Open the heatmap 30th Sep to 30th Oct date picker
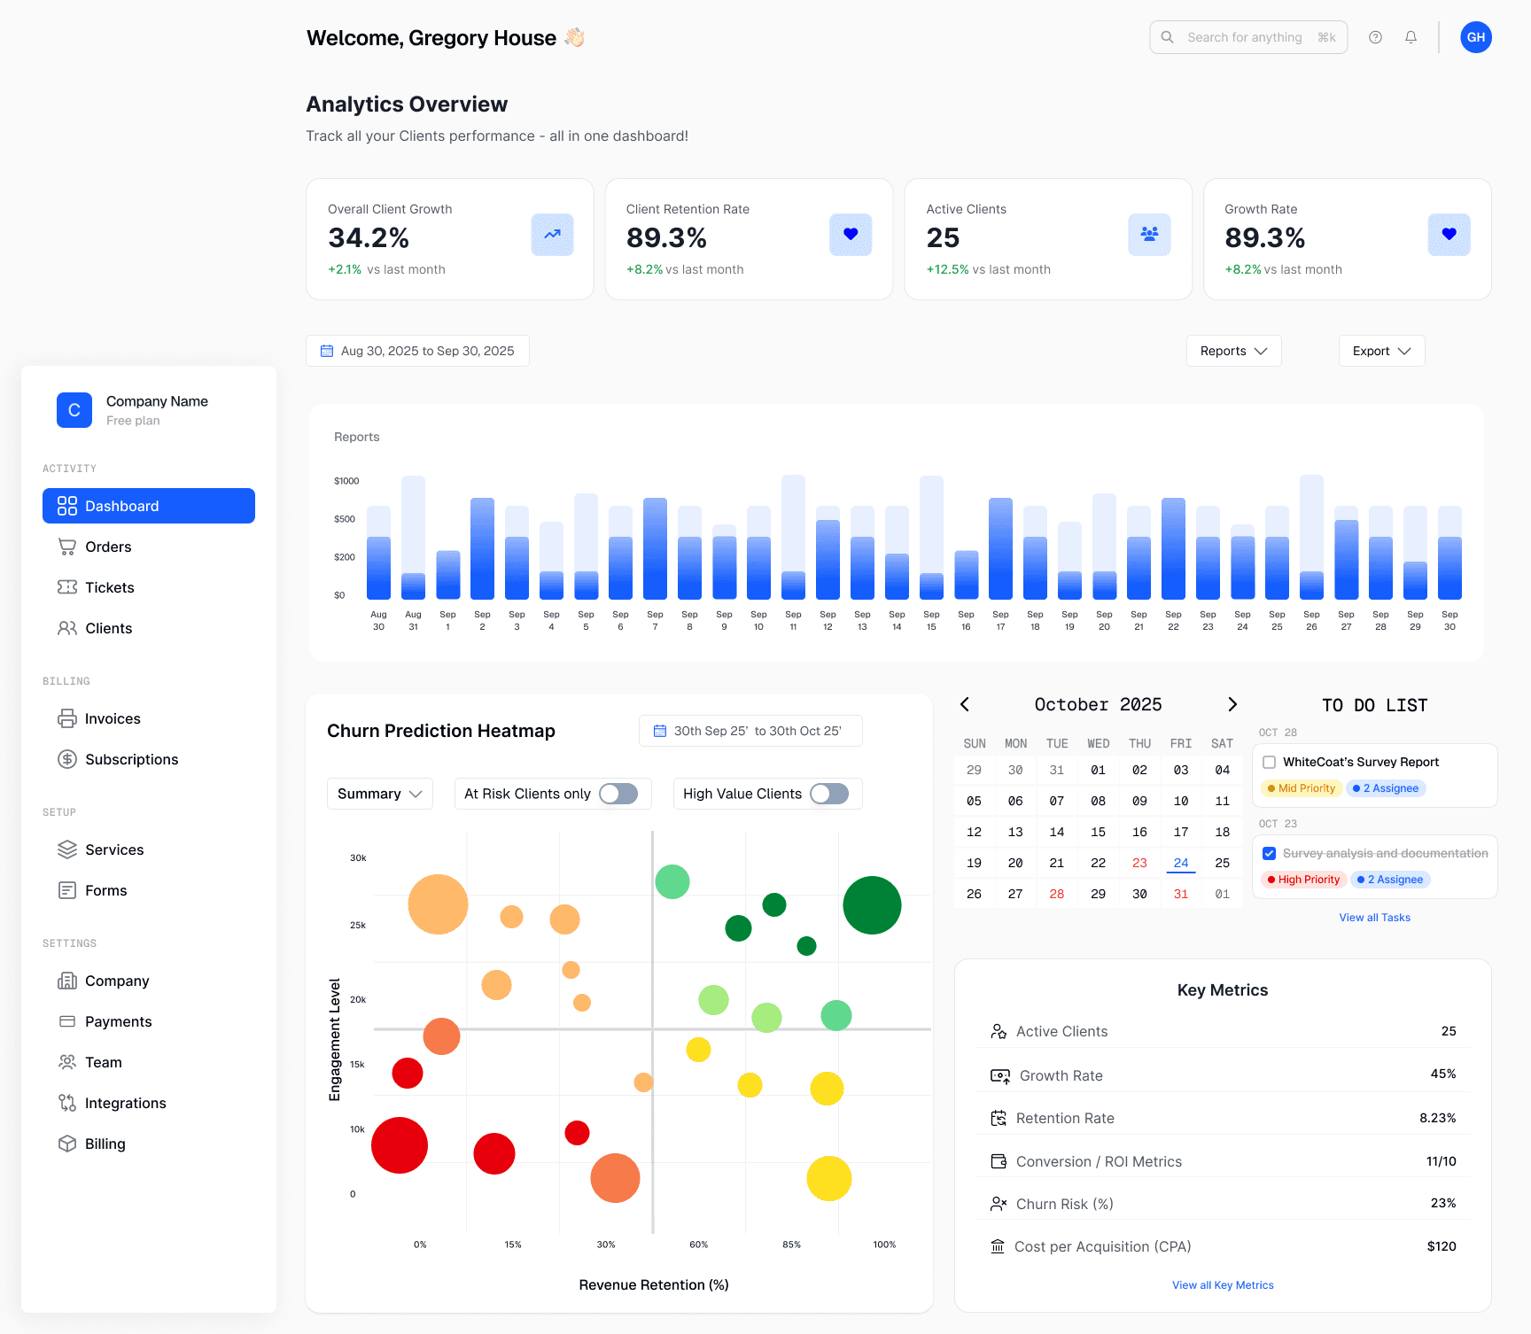The width and height of the screenshot is (1531, 1334). [750, 731]
